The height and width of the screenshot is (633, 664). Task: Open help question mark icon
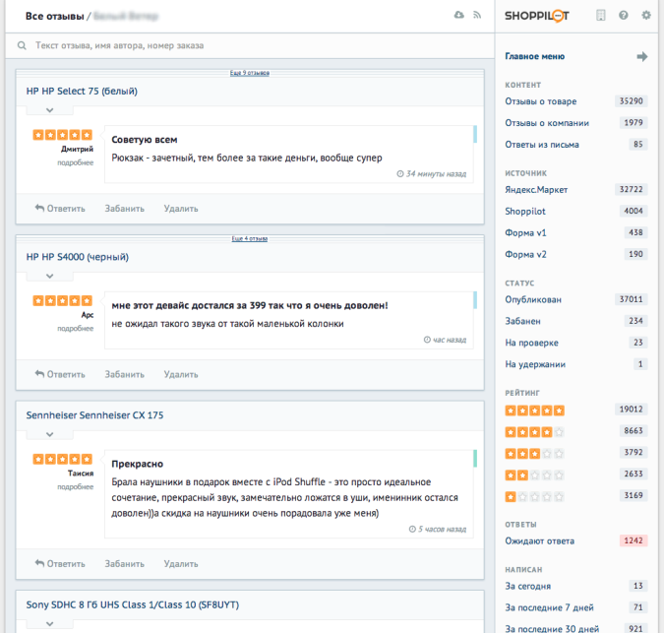pos(623,15)
